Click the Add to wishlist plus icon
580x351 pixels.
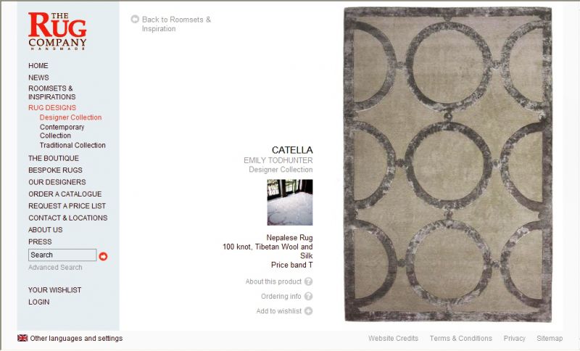click(x=309, y=311)
